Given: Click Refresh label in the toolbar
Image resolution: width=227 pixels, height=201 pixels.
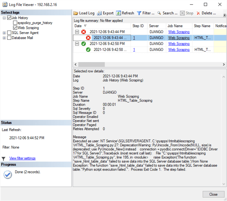Looking at the screenshot, I should pos(128,13).
